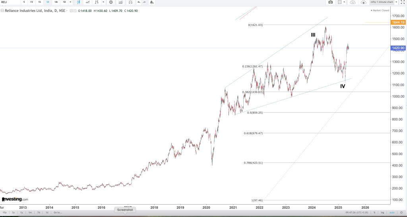Click the 1000.00 price axis label
Viewport: 407px width, 217px height.
(x=398, y=96)
